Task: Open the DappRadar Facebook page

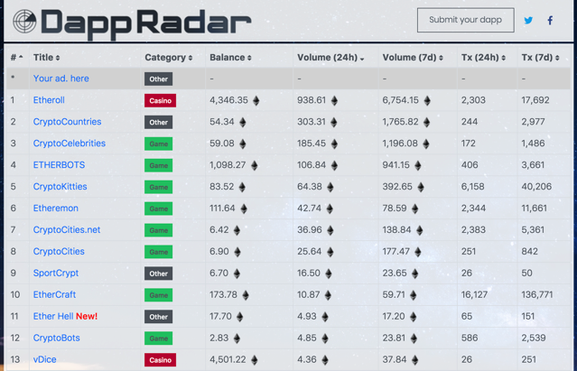Action: (x=550, y=20)
